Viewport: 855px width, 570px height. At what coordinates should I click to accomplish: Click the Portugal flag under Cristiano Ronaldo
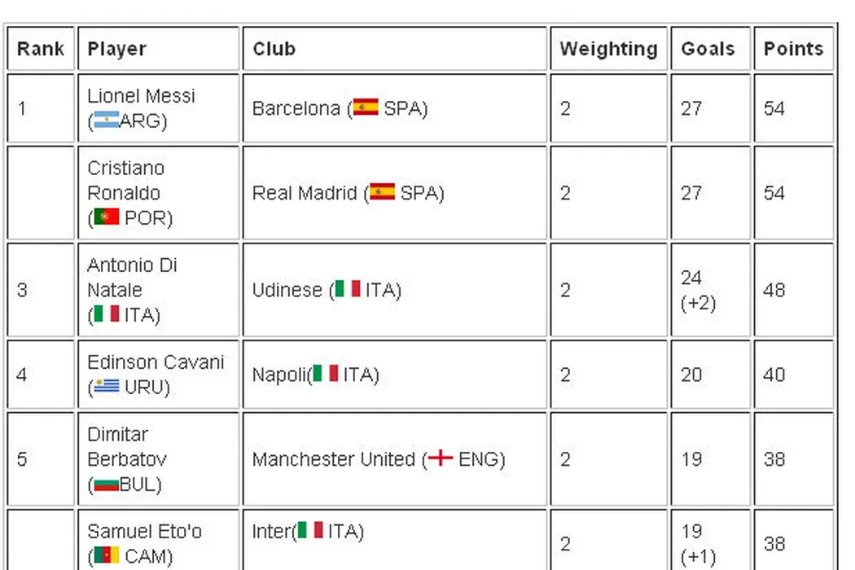point(106,217)
